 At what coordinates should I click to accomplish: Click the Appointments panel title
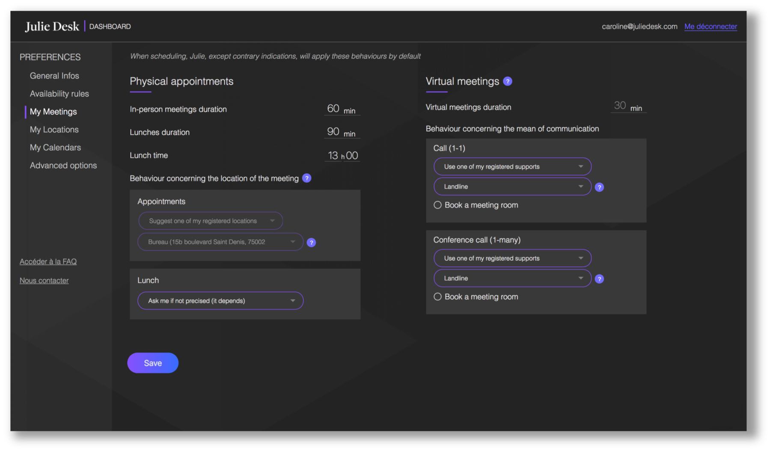(161, 202)
